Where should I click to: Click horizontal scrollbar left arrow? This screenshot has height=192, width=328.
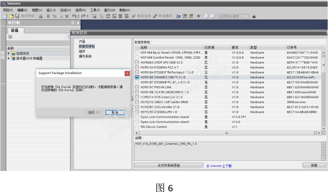[x=137, y=133]
